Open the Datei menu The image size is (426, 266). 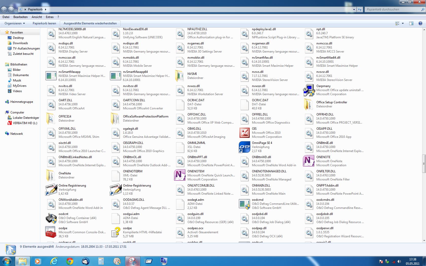(6, 17)
